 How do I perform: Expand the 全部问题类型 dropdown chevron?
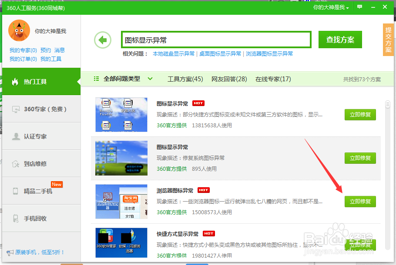pyautogui.click(x=150, y=79)
